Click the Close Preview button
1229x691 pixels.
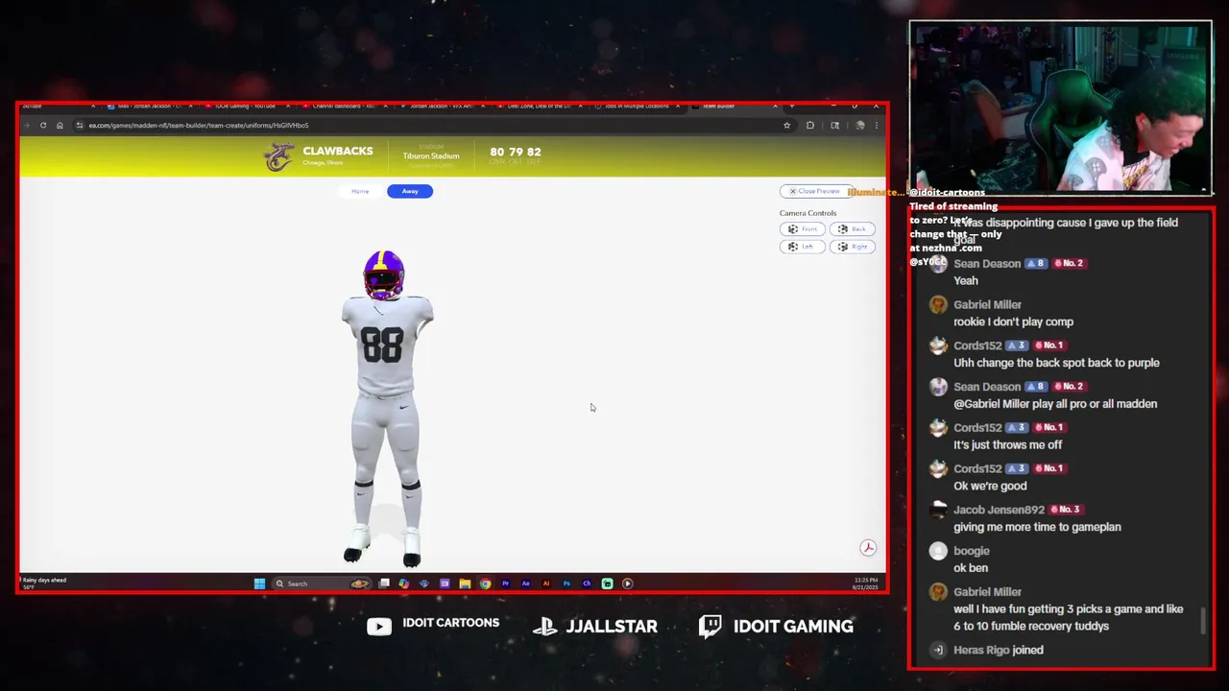[815, 191]
